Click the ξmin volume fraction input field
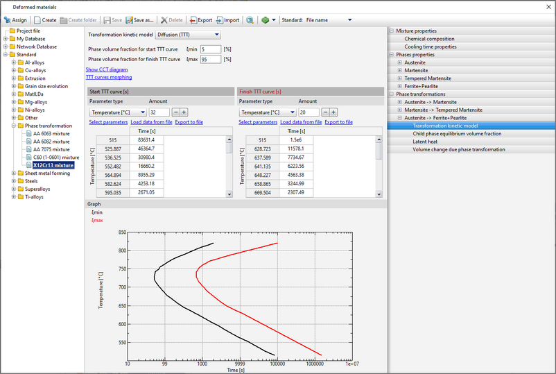 210,49
